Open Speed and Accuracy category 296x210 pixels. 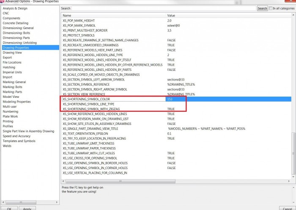[16, 136]
